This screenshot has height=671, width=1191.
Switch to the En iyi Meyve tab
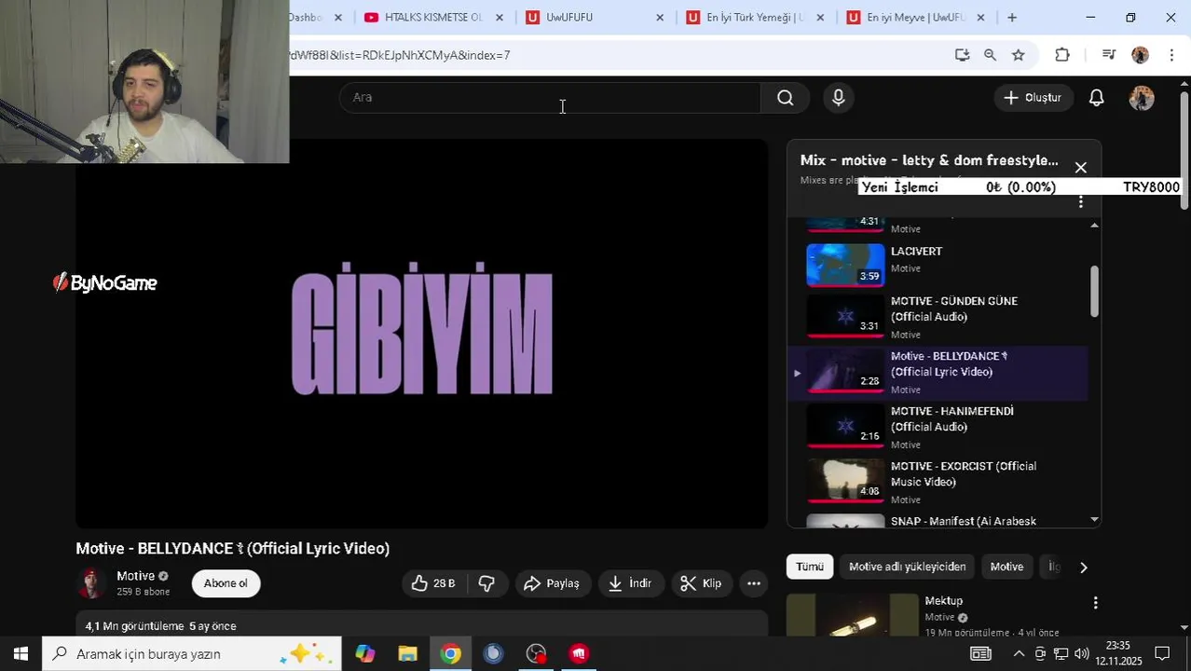click(915, 18)
